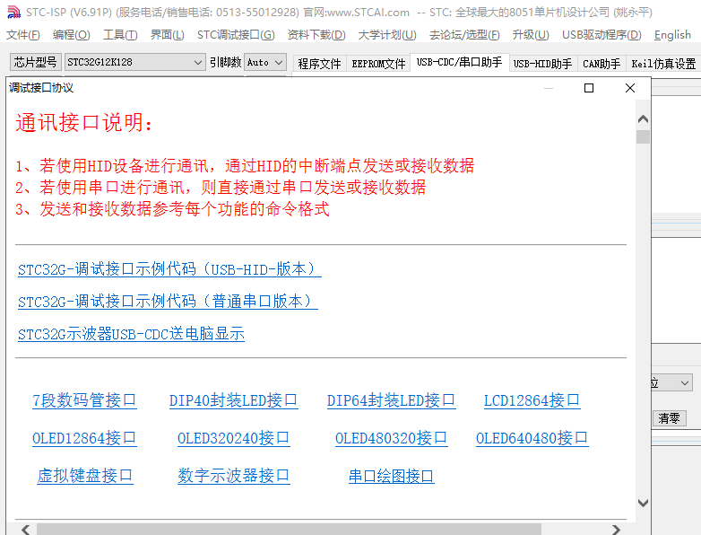The width and height of the screenshot is (701, 535).
Task: Close the 调试接口协议 dialog
Action: (630, 88)
